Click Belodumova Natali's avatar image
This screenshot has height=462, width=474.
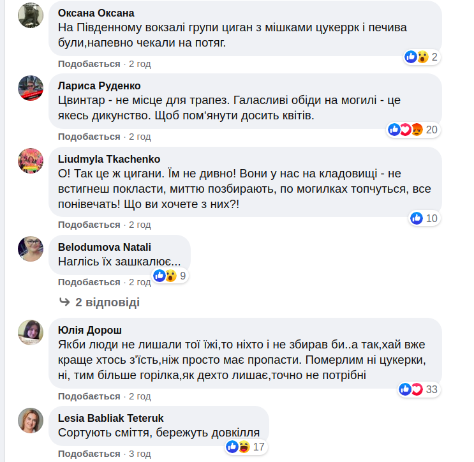click(x=31, y=249)
